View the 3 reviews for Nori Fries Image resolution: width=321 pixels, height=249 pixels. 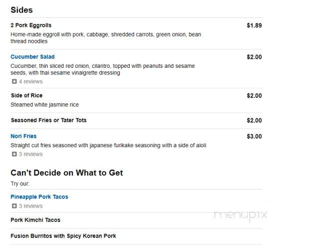tap(31, 154)
